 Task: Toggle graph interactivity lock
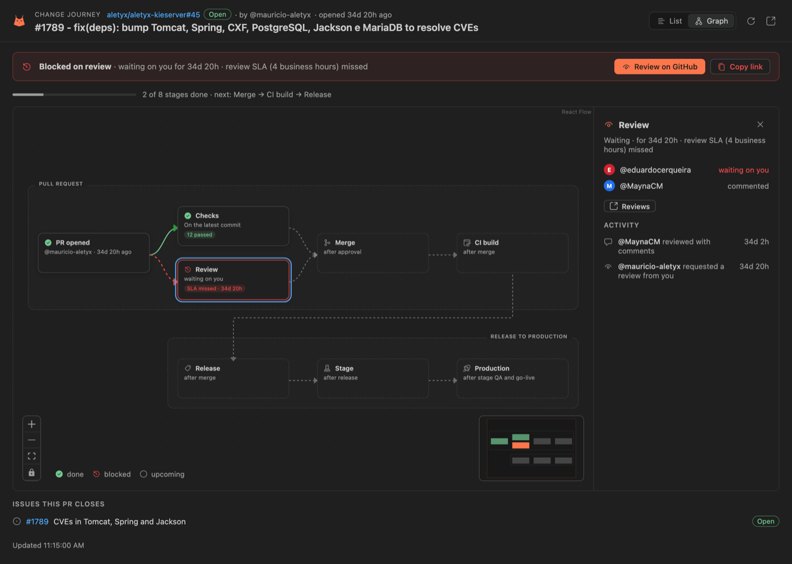32,472
